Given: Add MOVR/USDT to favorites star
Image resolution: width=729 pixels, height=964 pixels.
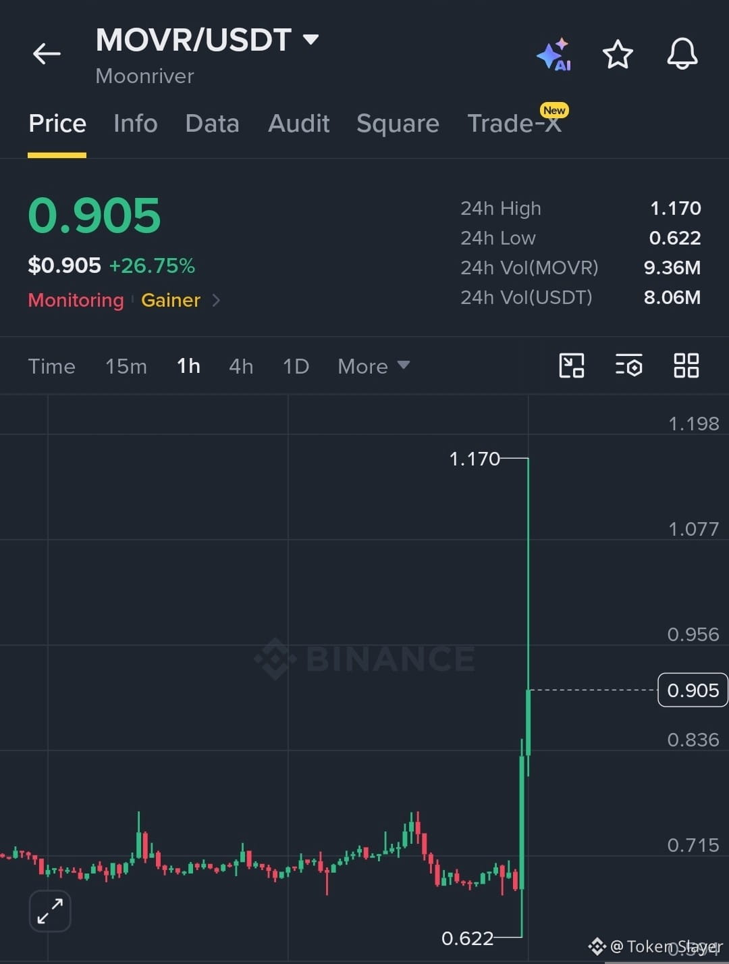Looking at the screenshot, I should pos(618,55).
